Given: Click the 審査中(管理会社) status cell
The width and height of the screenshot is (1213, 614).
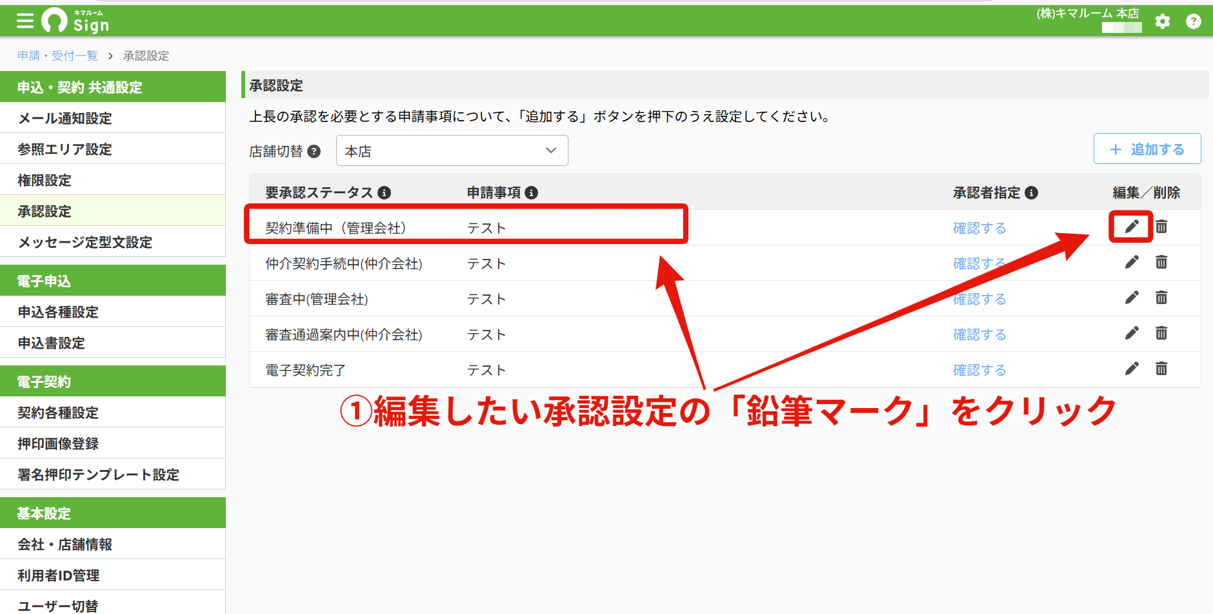Looking at the screenshot, I should coord(317,299).
